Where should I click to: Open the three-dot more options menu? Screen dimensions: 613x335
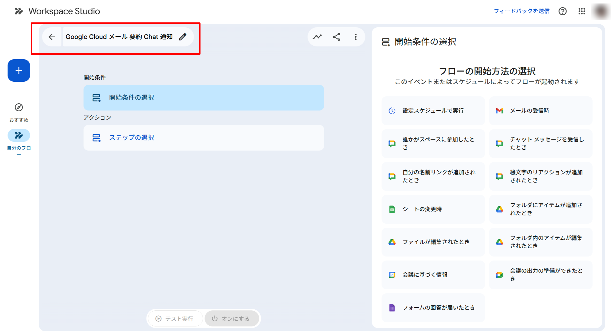pos(356,37)
